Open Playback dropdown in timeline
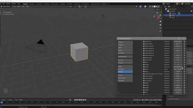Image resolution: width=193 pixels, height=108 pixels. click(x=4, y=100)
